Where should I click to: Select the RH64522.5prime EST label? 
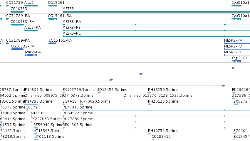click(78, 113)
